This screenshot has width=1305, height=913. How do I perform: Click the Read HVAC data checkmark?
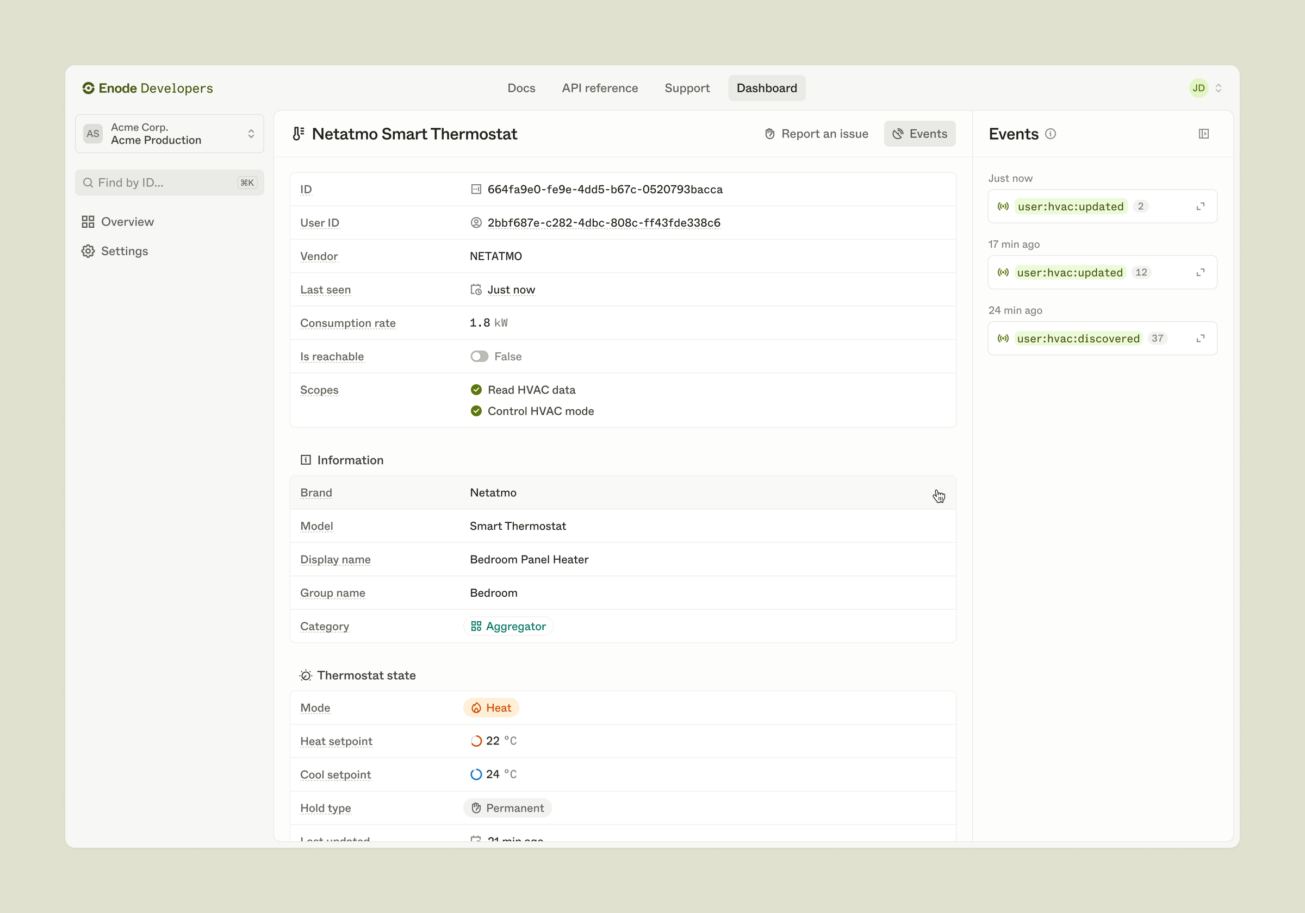tap(476, 390)
